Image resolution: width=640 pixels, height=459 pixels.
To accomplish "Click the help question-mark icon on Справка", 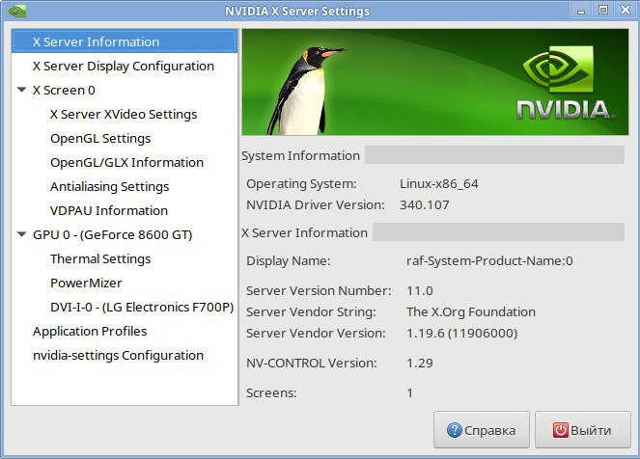I will tap(455, 430).
